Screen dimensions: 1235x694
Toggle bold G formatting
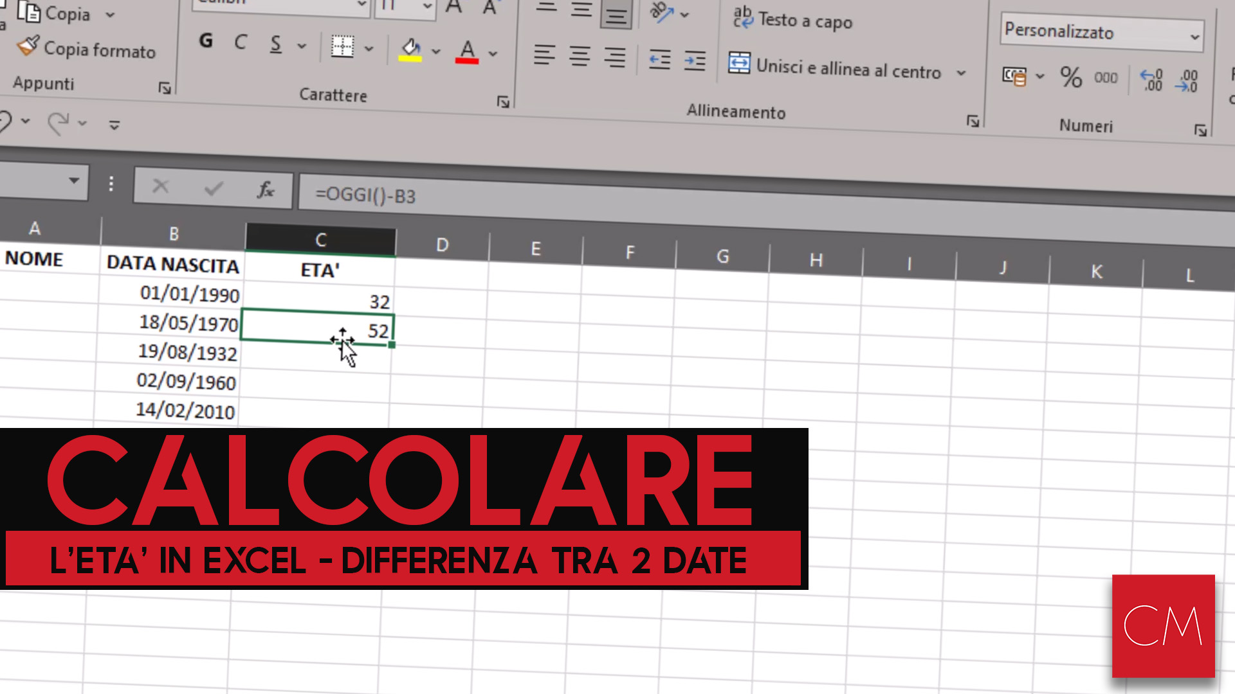point(206,41)
